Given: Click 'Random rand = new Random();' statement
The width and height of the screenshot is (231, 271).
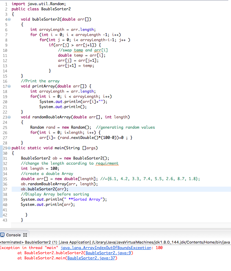Looking at the screenshot, I should tap(60, 127).
